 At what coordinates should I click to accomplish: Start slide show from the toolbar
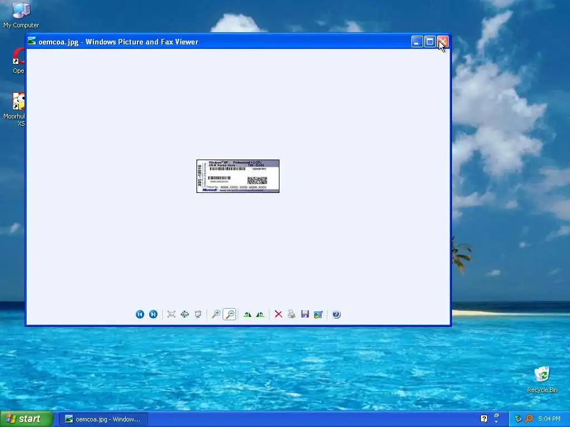(x=198, y=315)
